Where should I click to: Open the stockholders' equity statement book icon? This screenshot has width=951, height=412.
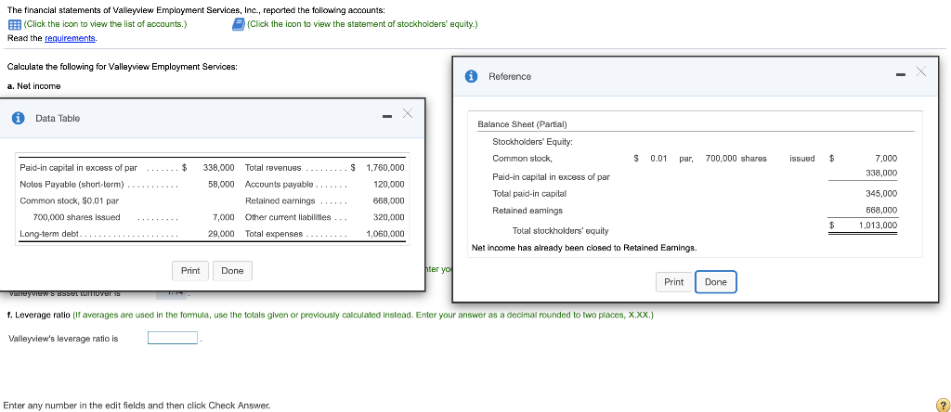tap(239, 24)
